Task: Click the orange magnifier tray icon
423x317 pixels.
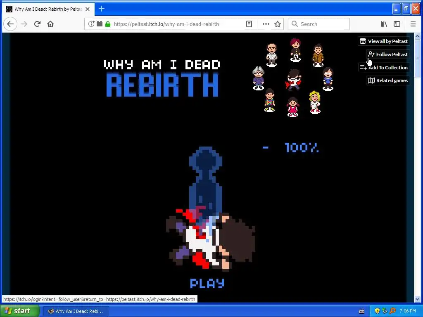Action: click(392, 311)
